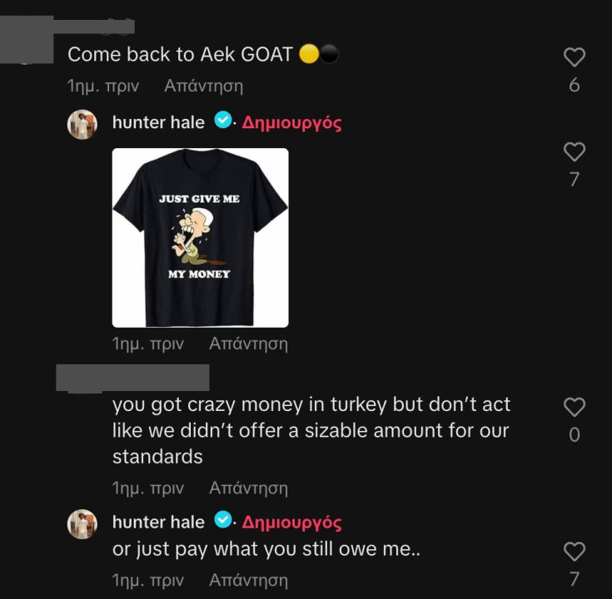Click the hunter hale username above "or just pay"
612x599 pixels.
tap(158, 522)
